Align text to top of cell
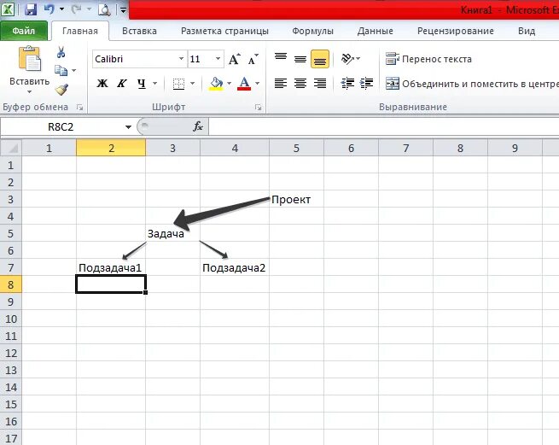The height and width of the screenshot is (445, 559). [x=281, y=58]
